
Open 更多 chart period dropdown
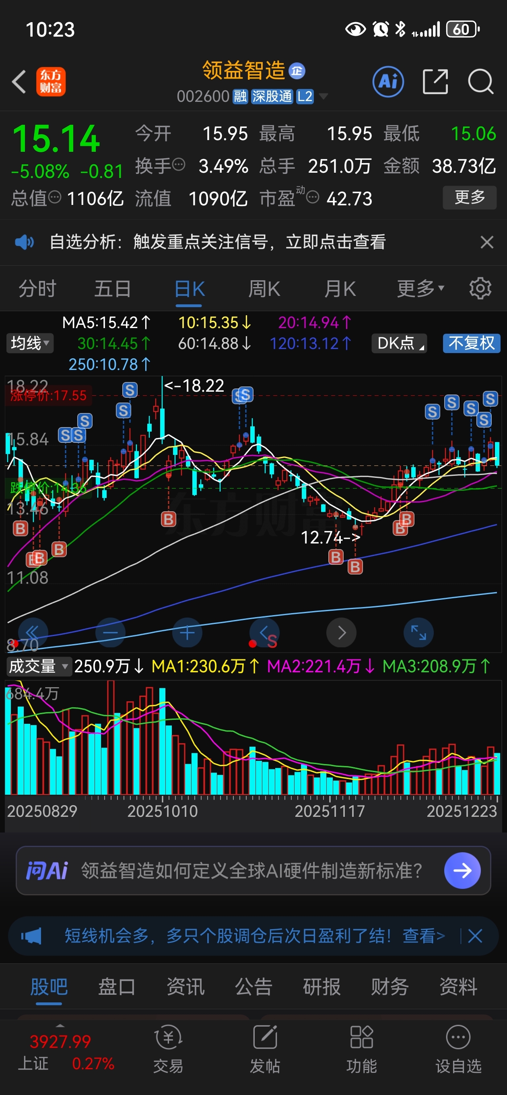coord(420,289)
